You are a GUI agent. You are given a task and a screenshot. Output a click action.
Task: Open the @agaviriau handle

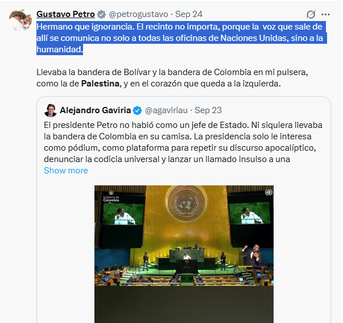coord(166,110)
